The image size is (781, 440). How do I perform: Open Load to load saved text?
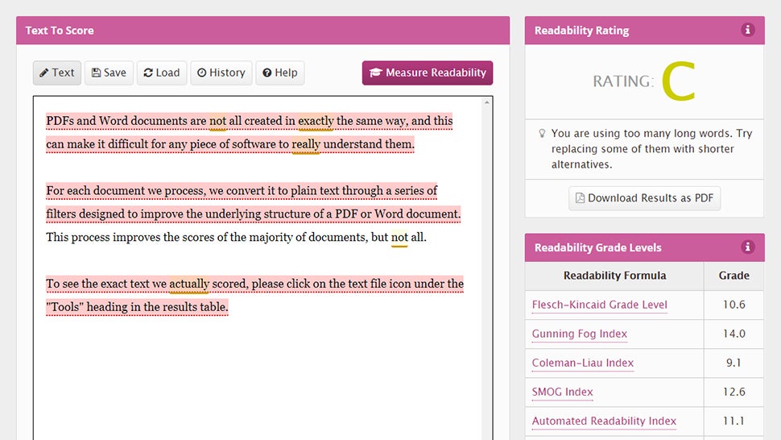(x=161, y=73)
